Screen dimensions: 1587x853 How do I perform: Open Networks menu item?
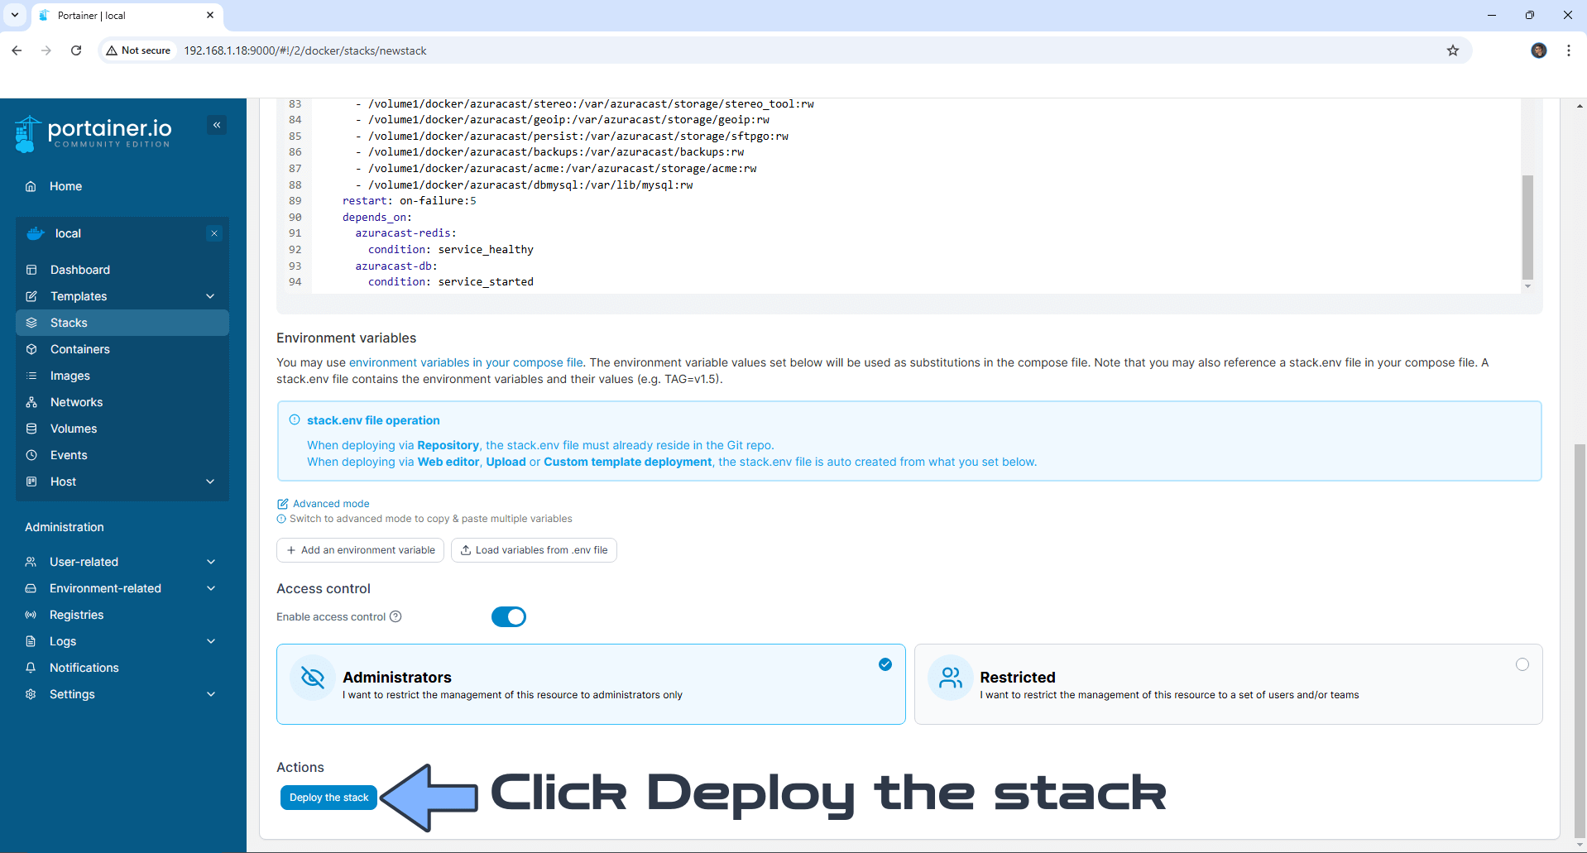[122, 402]
